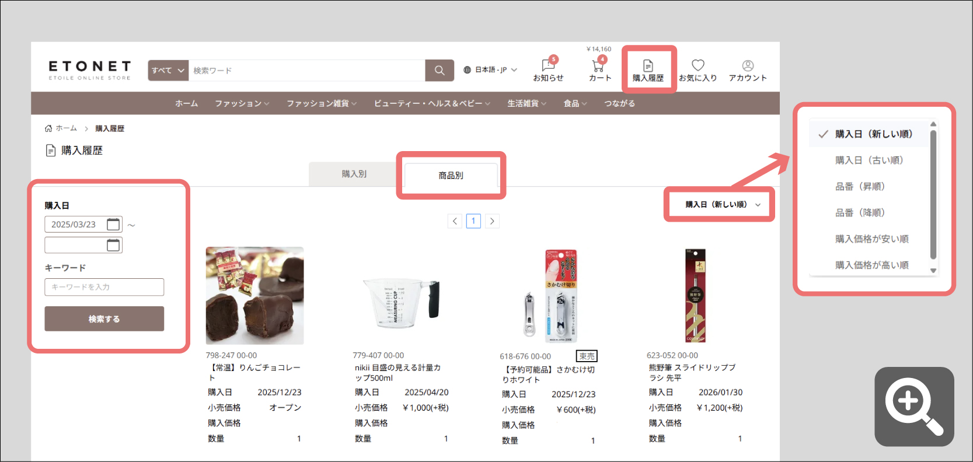
Task: Click the search magnifier button
Action: tap(440, 71)
